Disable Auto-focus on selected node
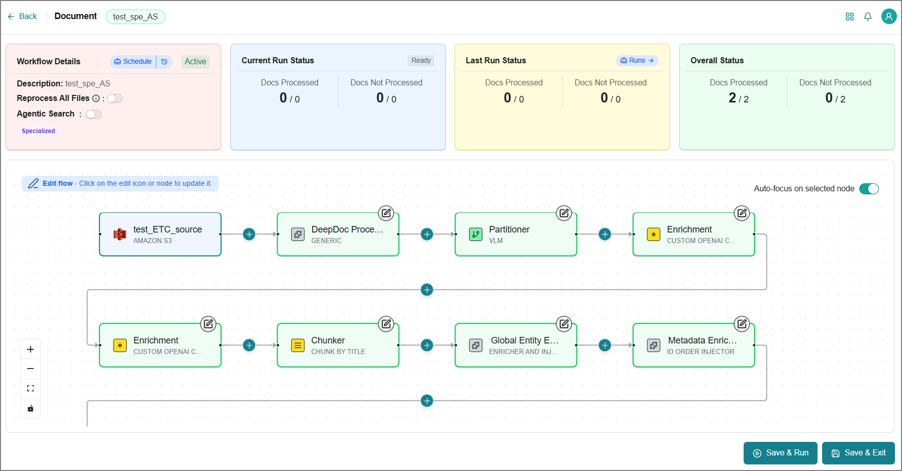Viewport: 902px width, 471px height. (x=869, y=189)
